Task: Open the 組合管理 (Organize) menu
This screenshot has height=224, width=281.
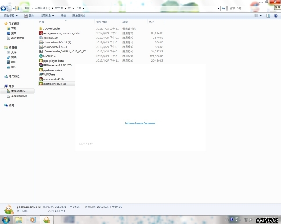Action: tap(11, 16)
